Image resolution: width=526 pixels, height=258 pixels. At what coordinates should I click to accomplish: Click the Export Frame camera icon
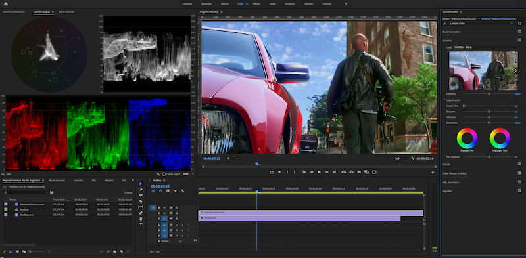click(359, 172)
